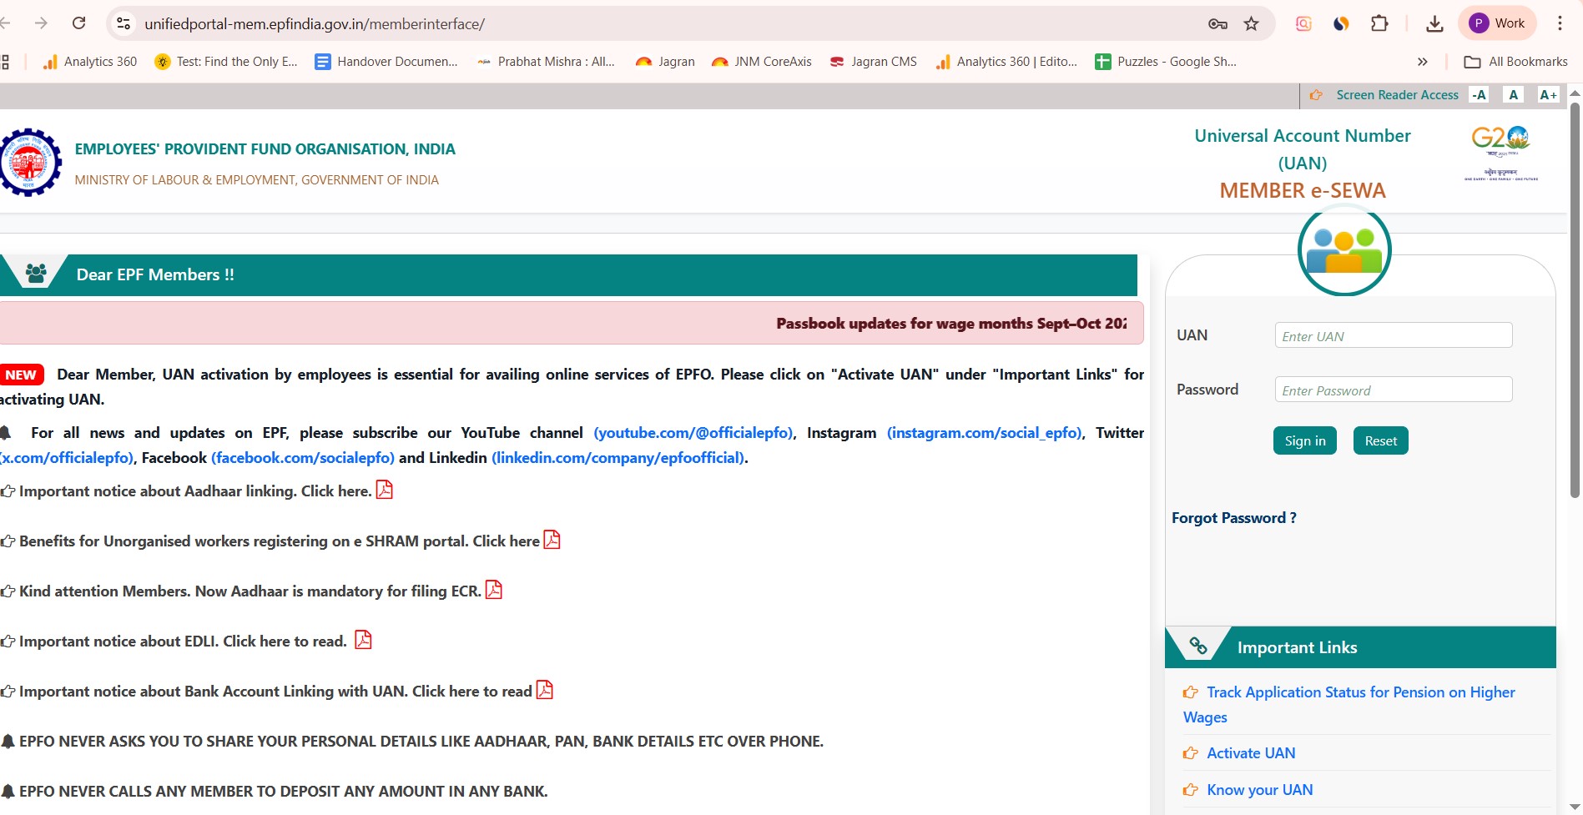The height and width of the screenshot is (815, 1583).
Task: Reload the page using the refresh icon
Action: coord(79,23)
